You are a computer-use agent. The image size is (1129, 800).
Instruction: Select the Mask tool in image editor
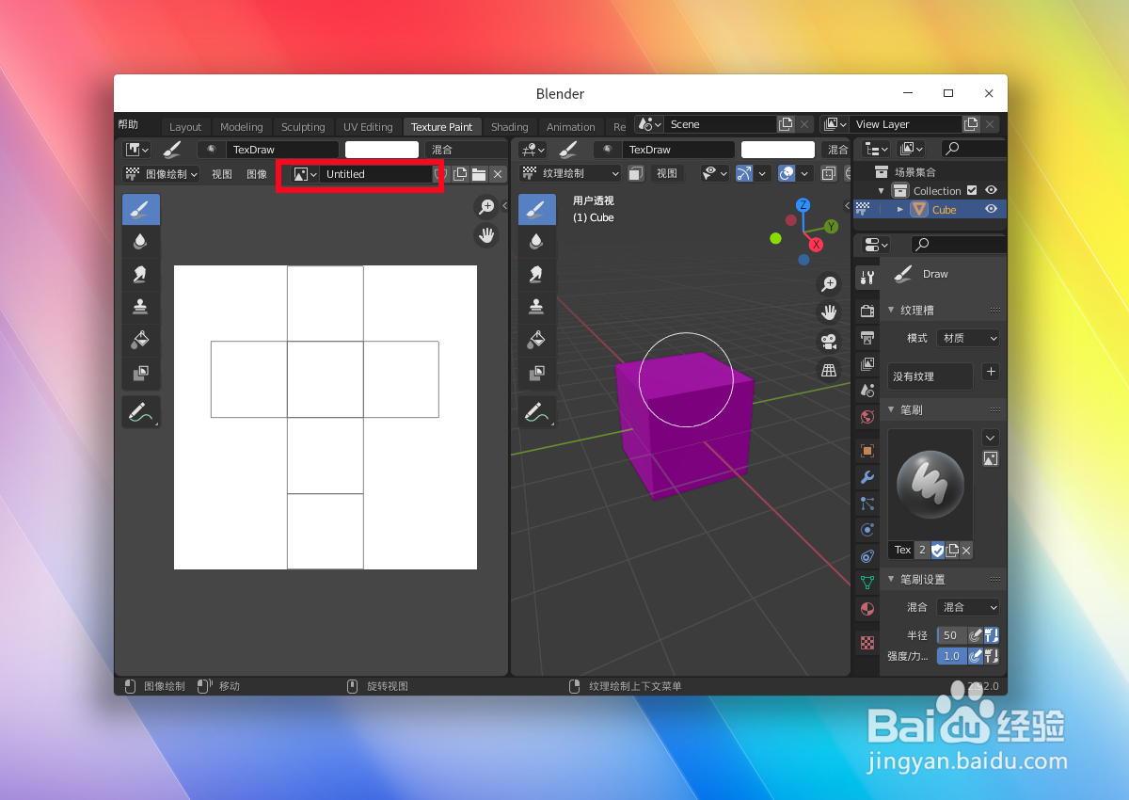click(140, 373)
